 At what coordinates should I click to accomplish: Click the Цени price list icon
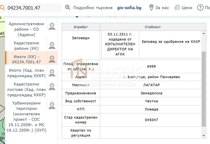[177, 8]
